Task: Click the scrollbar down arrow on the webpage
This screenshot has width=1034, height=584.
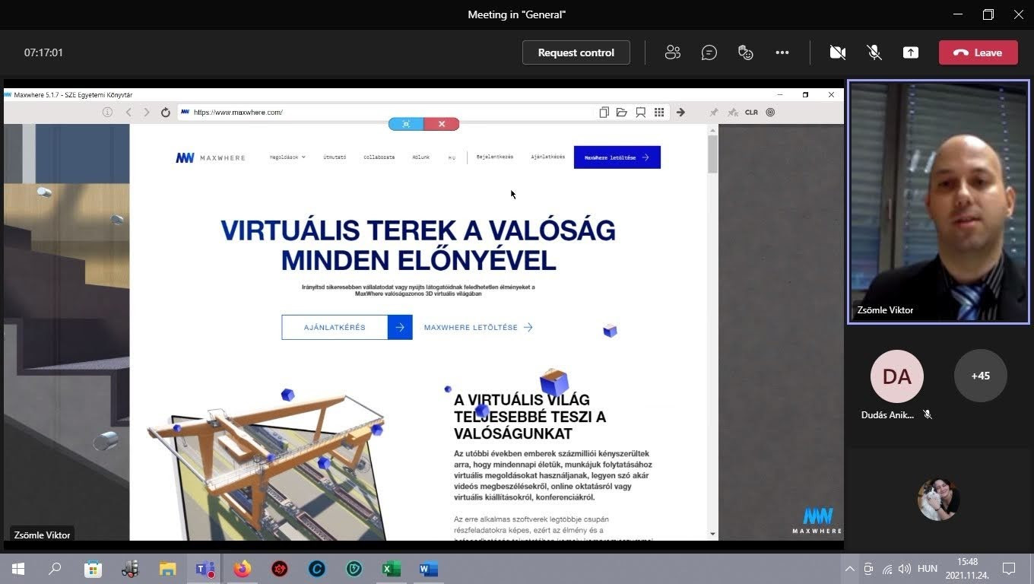Action: (x=712, y=534)
